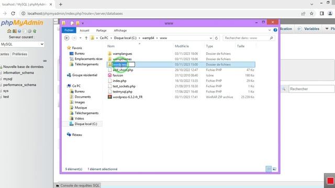This screenshot has width=335, height=188.
Task: Click Nouvelle base de données link
Action: coord(23,67)
